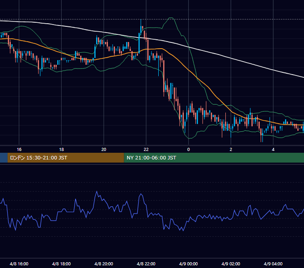Click the 4 hour label on price chart axis
Screen dimensions: 304x268
click(x=273, y=150)
